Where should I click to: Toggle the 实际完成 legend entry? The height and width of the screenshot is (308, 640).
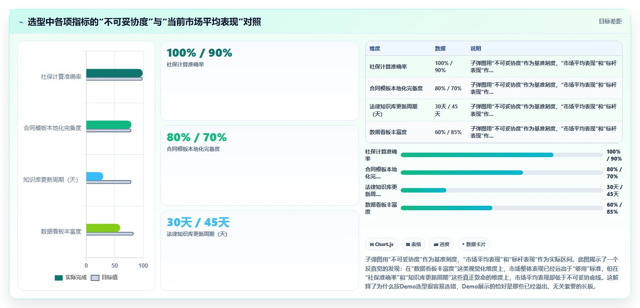(x=70, y=277)
